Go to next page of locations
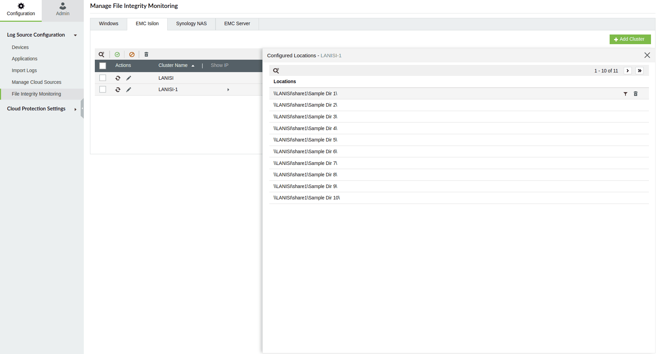Viewport: 661px width, 354px height. pyautogui.click(x=628, y=71)
